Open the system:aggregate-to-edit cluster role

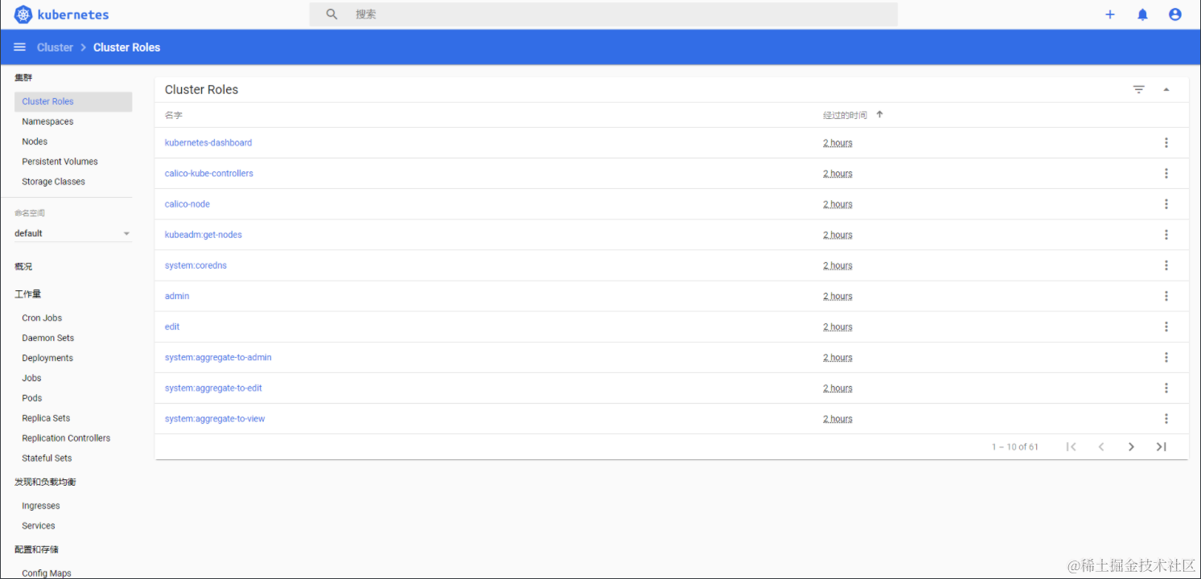pos(213,388)
